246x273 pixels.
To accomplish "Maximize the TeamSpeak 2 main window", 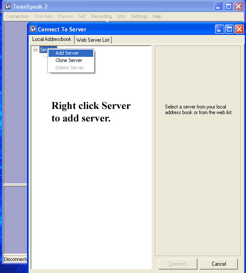I will point(228,6).
